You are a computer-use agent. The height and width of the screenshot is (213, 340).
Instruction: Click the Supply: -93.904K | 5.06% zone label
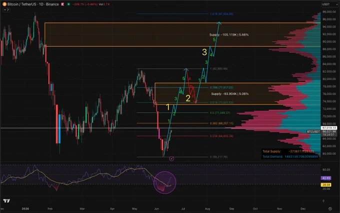[230, 94]
